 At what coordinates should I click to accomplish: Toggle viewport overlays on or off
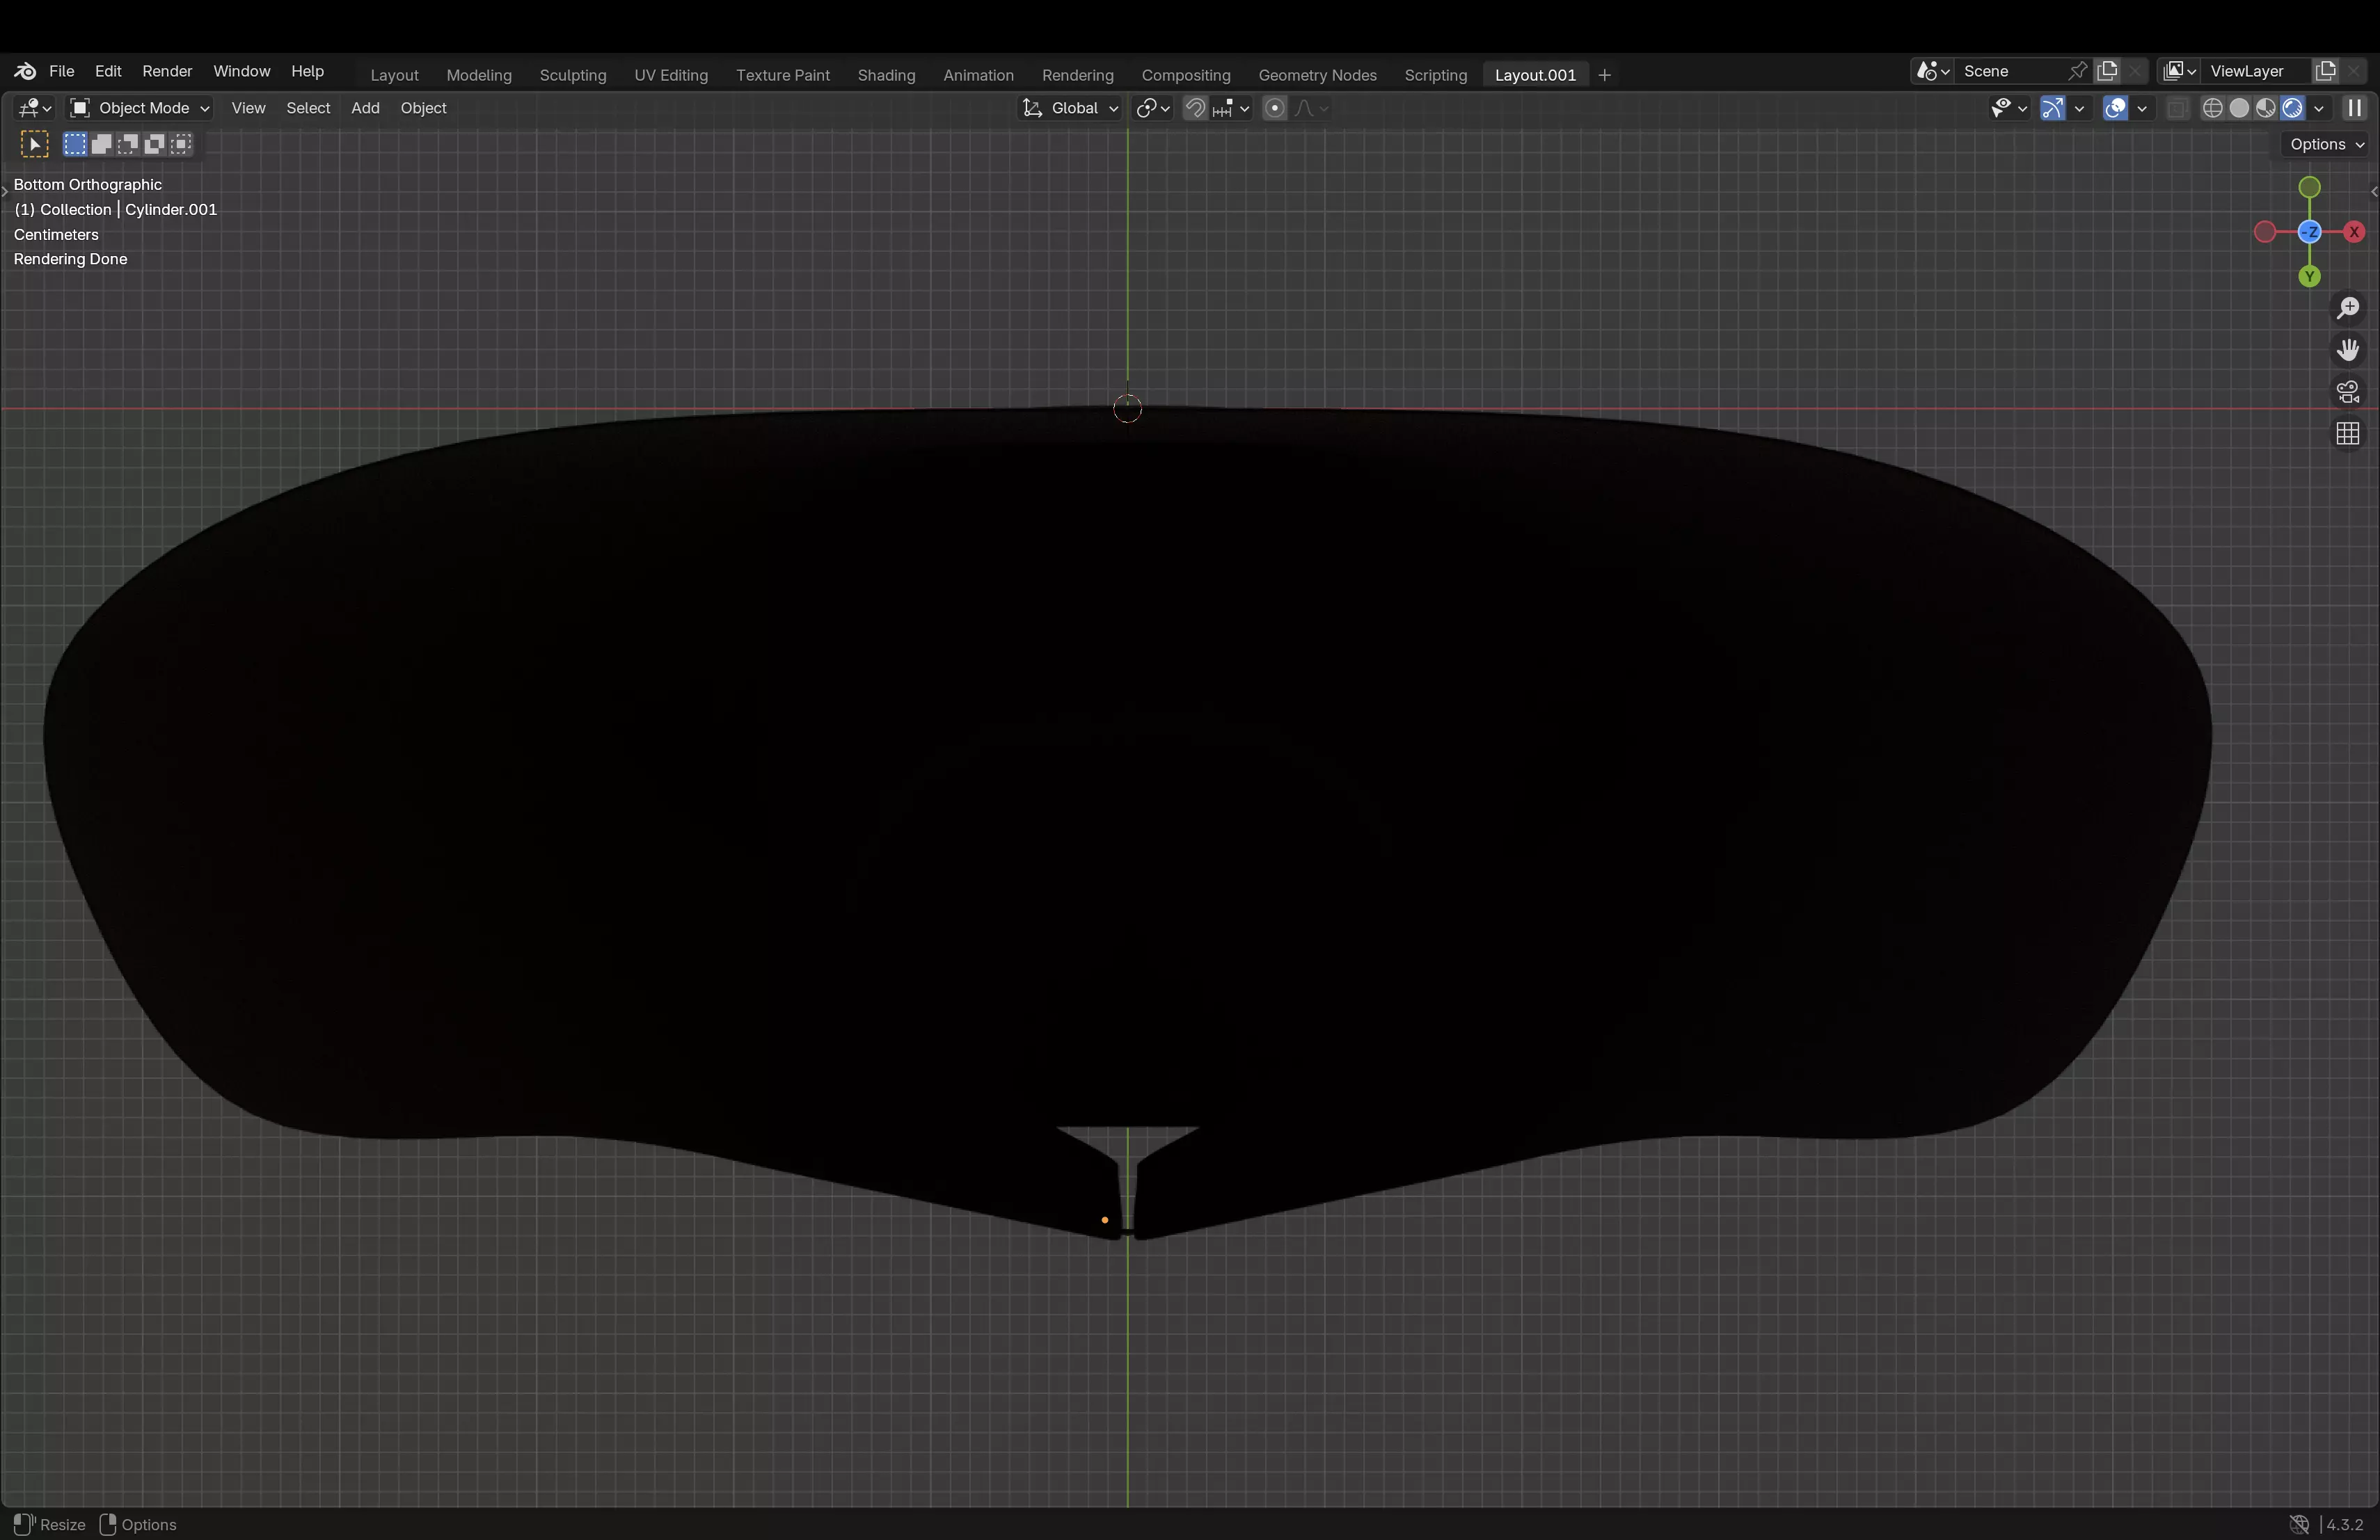pos(2115,108)
